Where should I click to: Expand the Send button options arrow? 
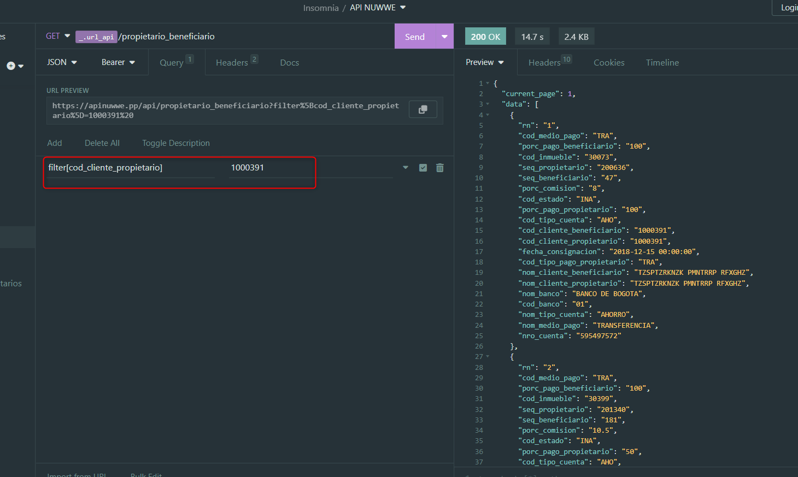coord(444,37)
